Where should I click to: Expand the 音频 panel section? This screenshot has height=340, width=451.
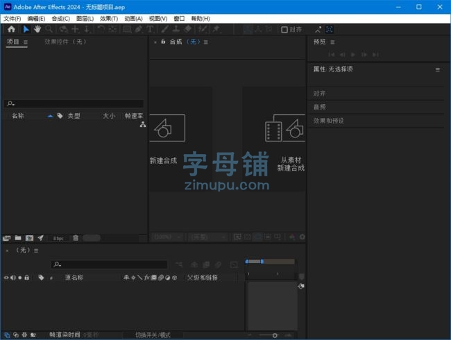(319, 107)
